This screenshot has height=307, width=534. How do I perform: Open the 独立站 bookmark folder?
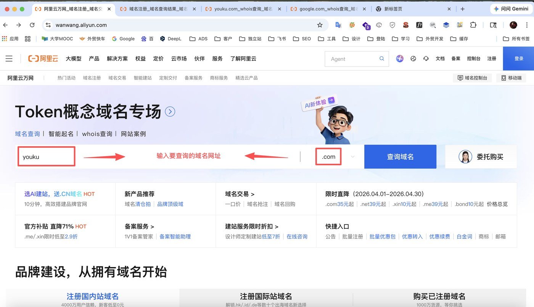[x=250, y=38]
